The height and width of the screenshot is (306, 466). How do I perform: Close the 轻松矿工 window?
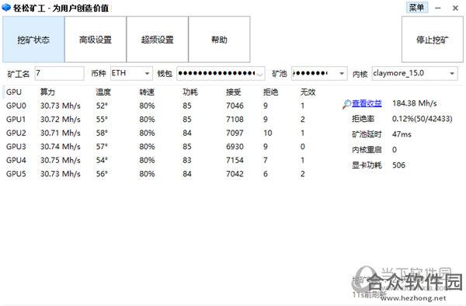pos(455,8)
